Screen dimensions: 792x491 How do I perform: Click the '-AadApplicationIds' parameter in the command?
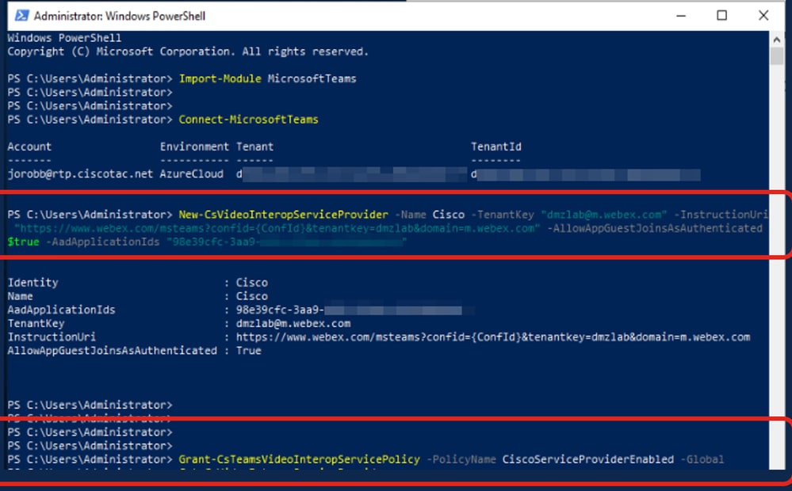(102, 242)
